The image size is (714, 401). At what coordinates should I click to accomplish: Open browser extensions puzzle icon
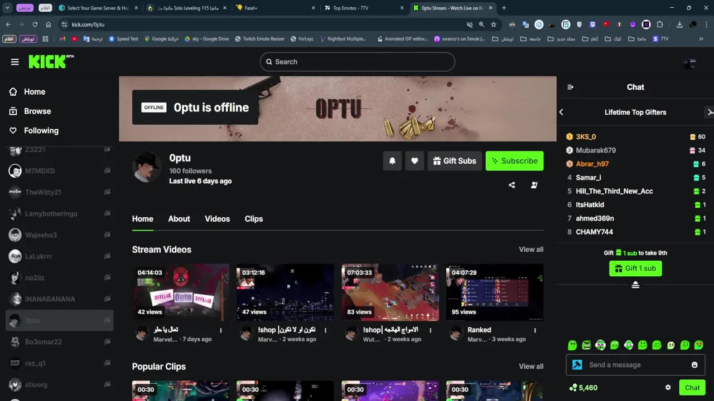[660, 25]
